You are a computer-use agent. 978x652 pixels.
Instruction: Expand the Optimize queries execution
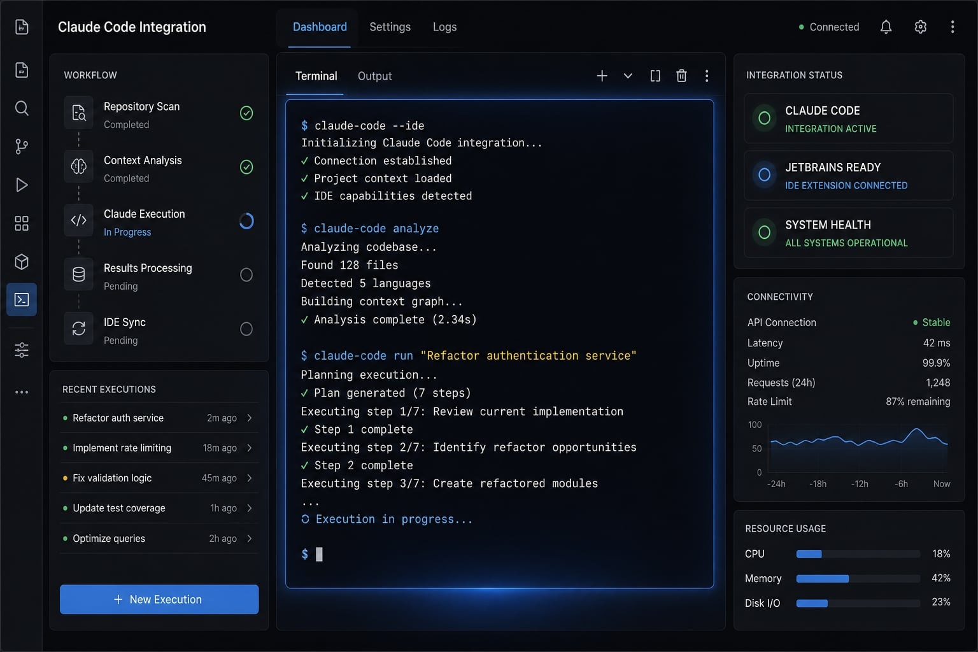tap(250, 538)
